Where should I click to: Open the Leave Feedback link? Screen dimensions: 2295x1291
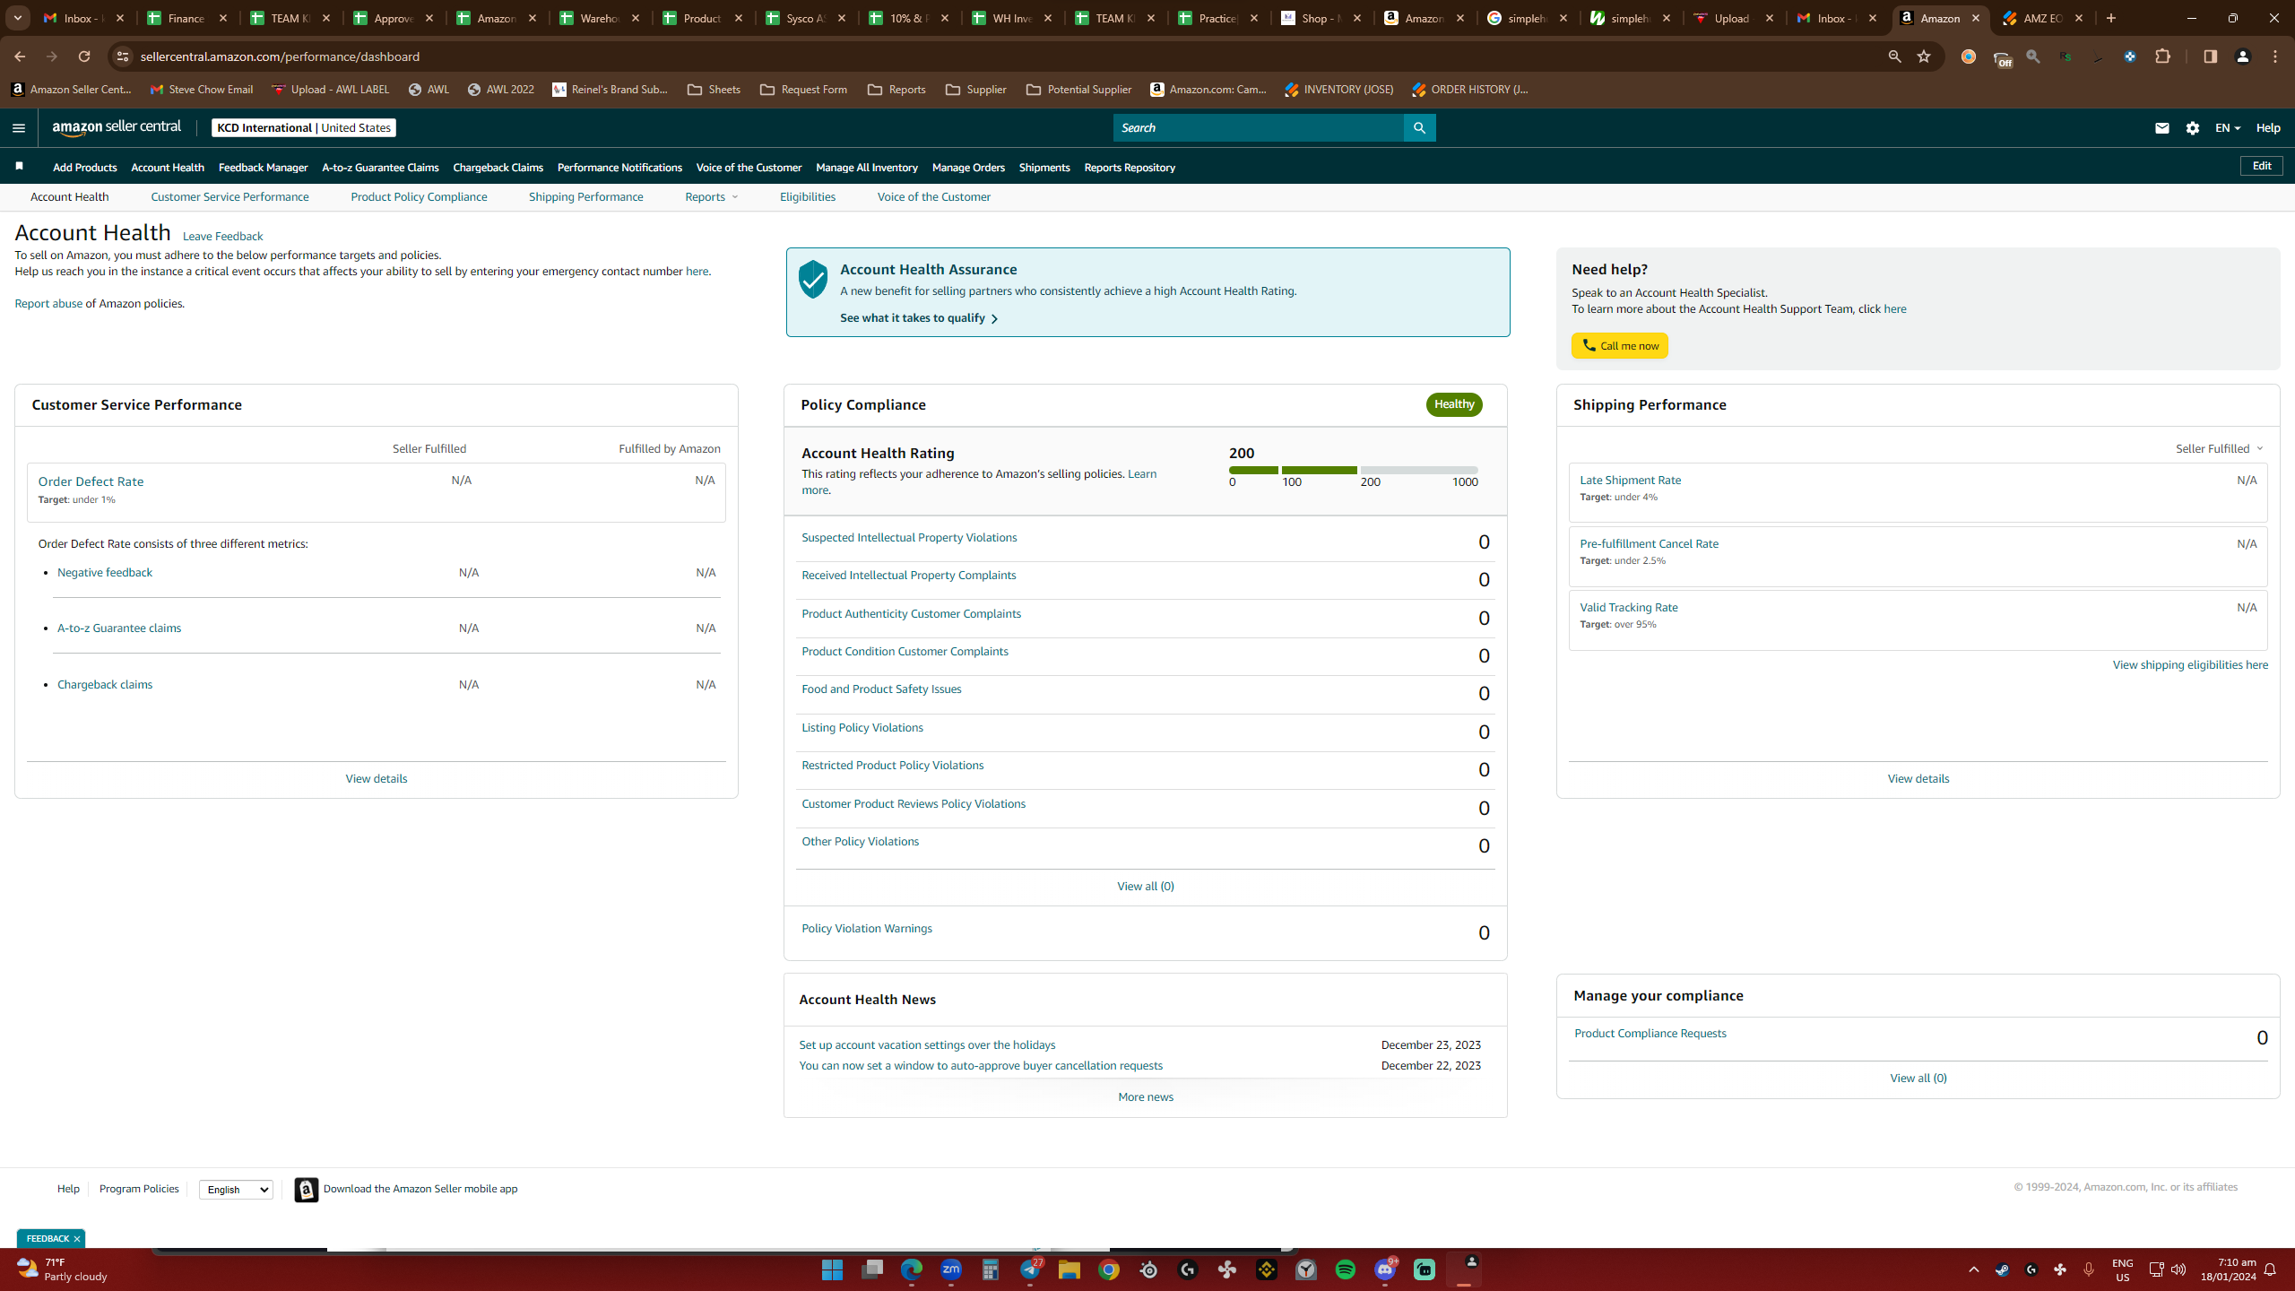[222, 237]
